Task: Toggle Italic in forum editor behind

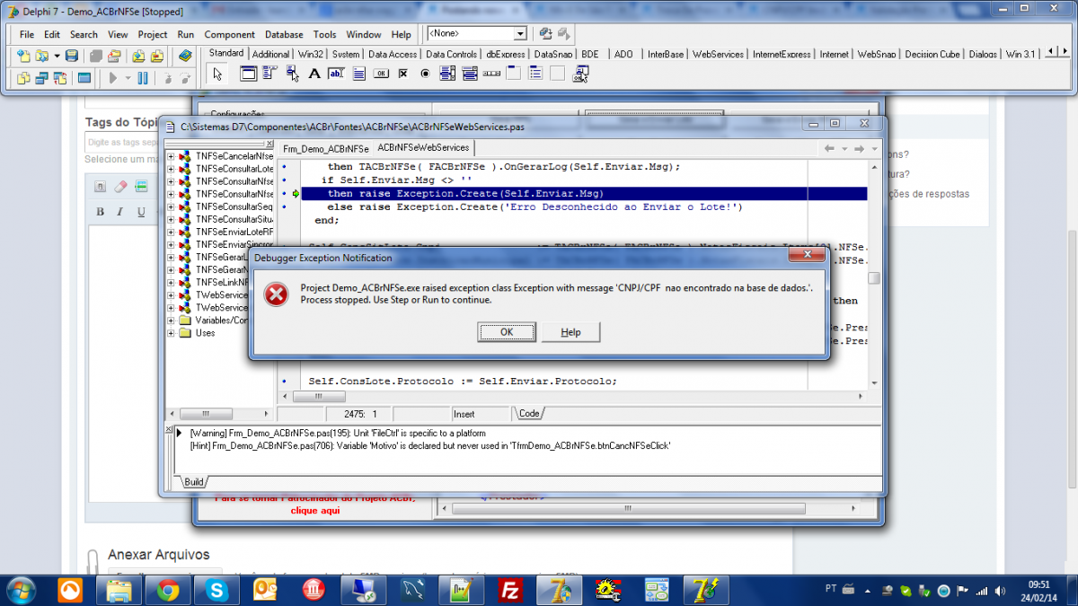Action: [121, 212]
